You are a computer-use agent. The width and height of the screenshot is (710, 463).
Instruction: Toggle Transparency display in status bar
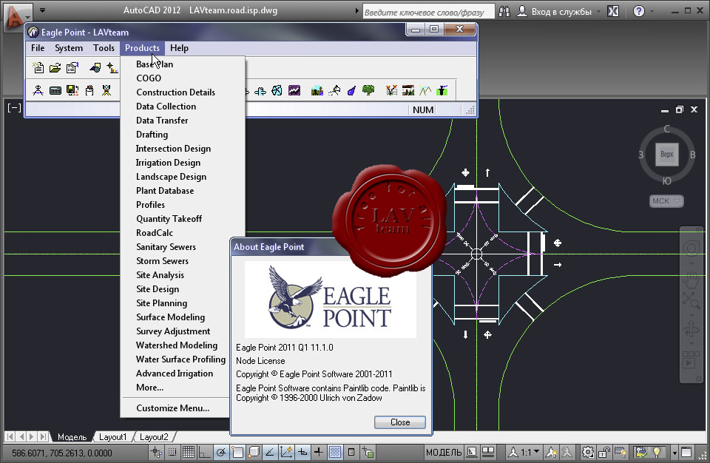334,452
